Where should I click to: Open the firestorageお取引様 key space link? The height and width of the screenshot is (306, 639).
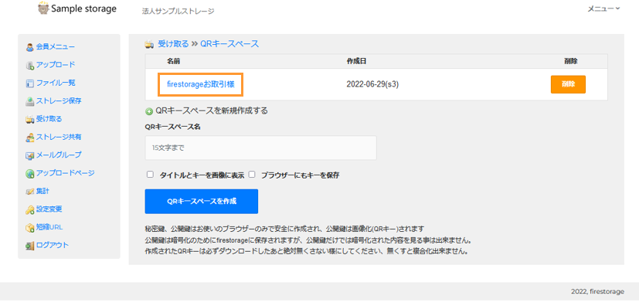(x=201, y=84)
